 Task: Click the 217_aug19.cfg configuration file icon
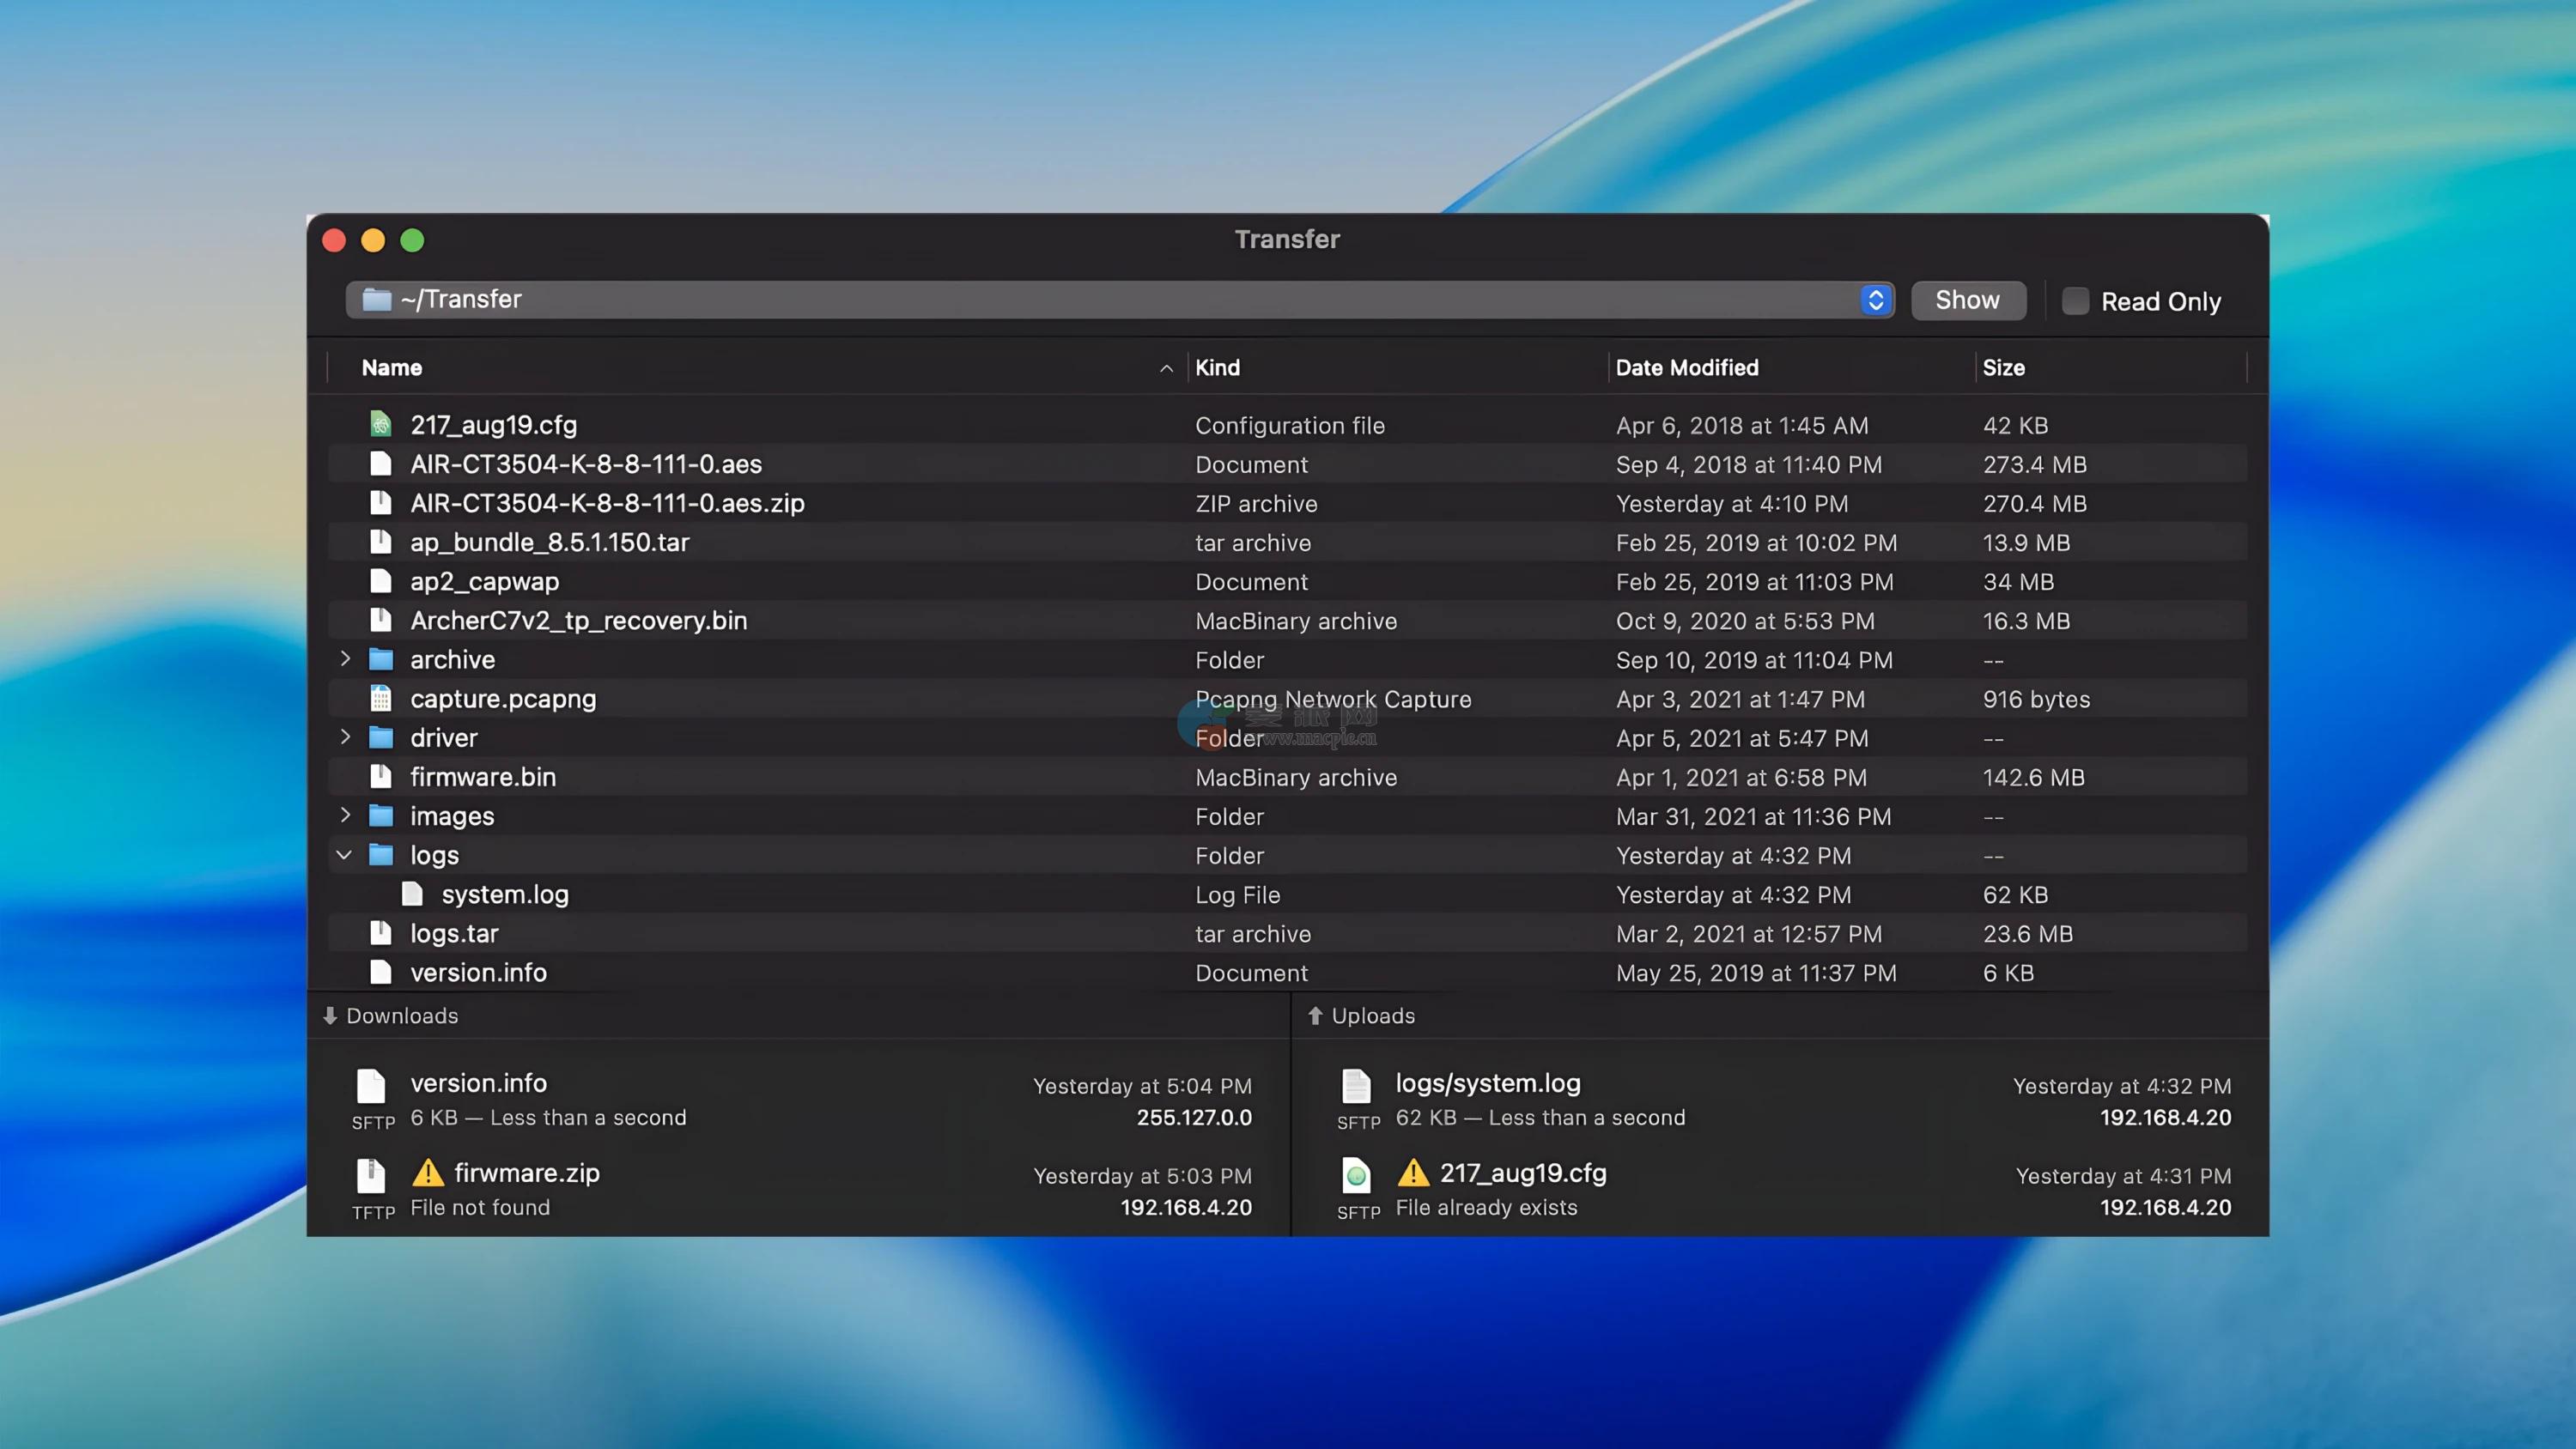tap(380, 425)
